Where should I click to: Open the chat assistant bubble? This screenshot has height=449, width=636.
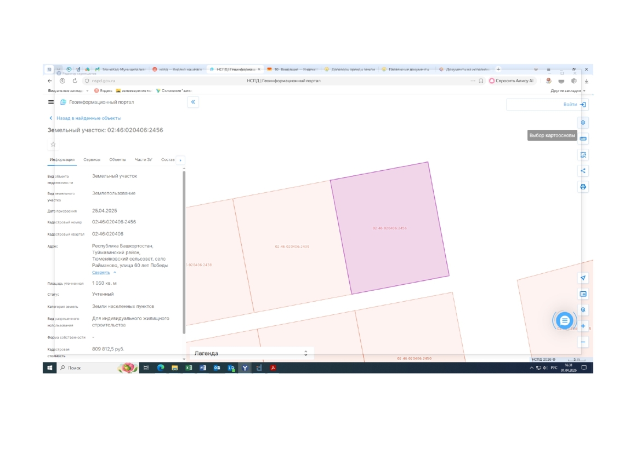[x=564, y=321]
